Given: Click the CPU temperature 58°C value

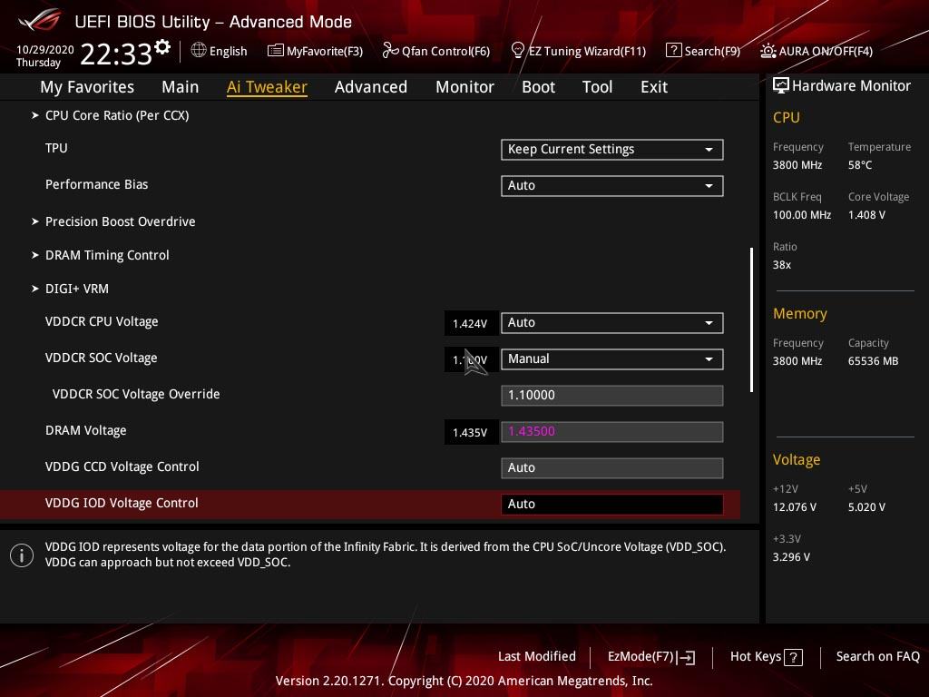Looking at the screenshot, I should pos(860,165).
